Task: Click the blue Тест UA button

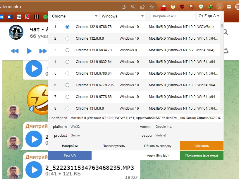Action: pyautogui.click(x=70, y=155)
